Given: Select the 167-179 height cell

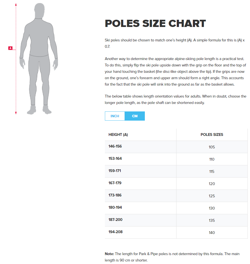Looking at the screenshot, I should 115,183.
